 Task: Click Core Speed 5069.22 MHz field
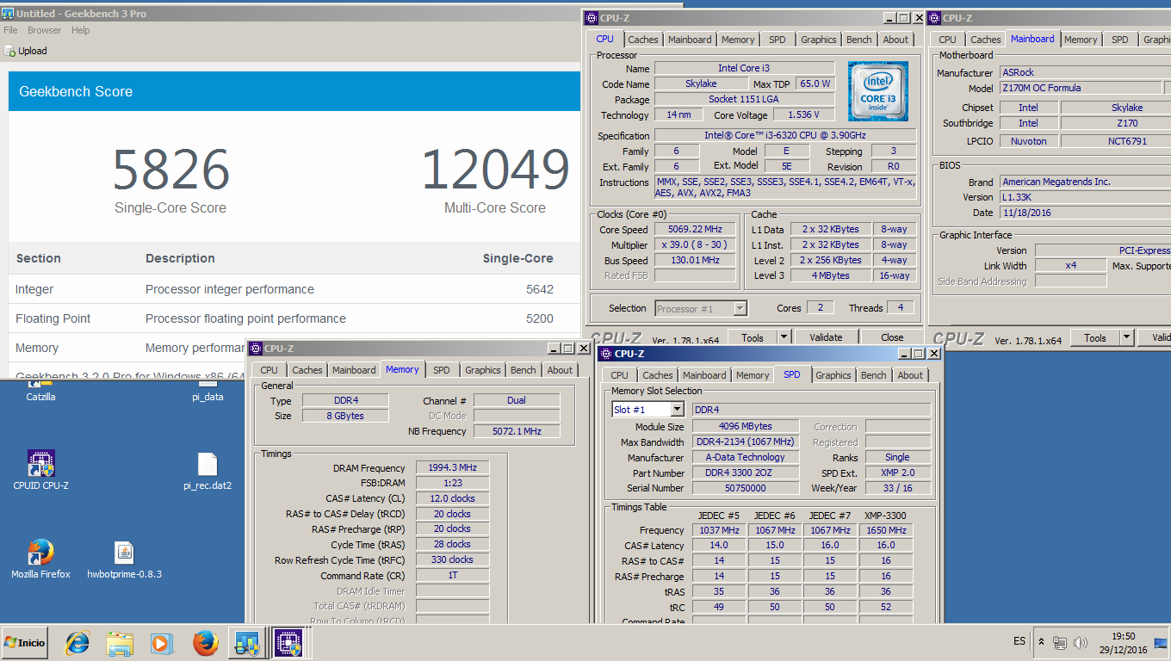coord(694,229)
